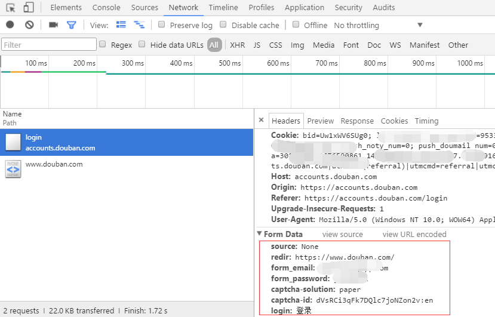Toggle the device toolbar icon
Screen dimensions: 495x317
click(29, 8)
